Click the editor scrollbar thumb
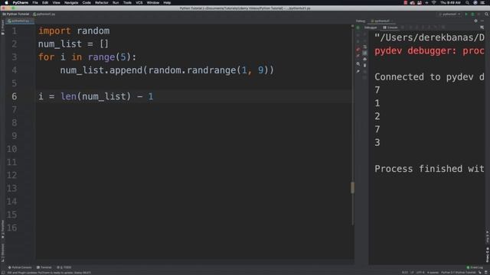This screenshot has height=275, width=490. (352, 188)
